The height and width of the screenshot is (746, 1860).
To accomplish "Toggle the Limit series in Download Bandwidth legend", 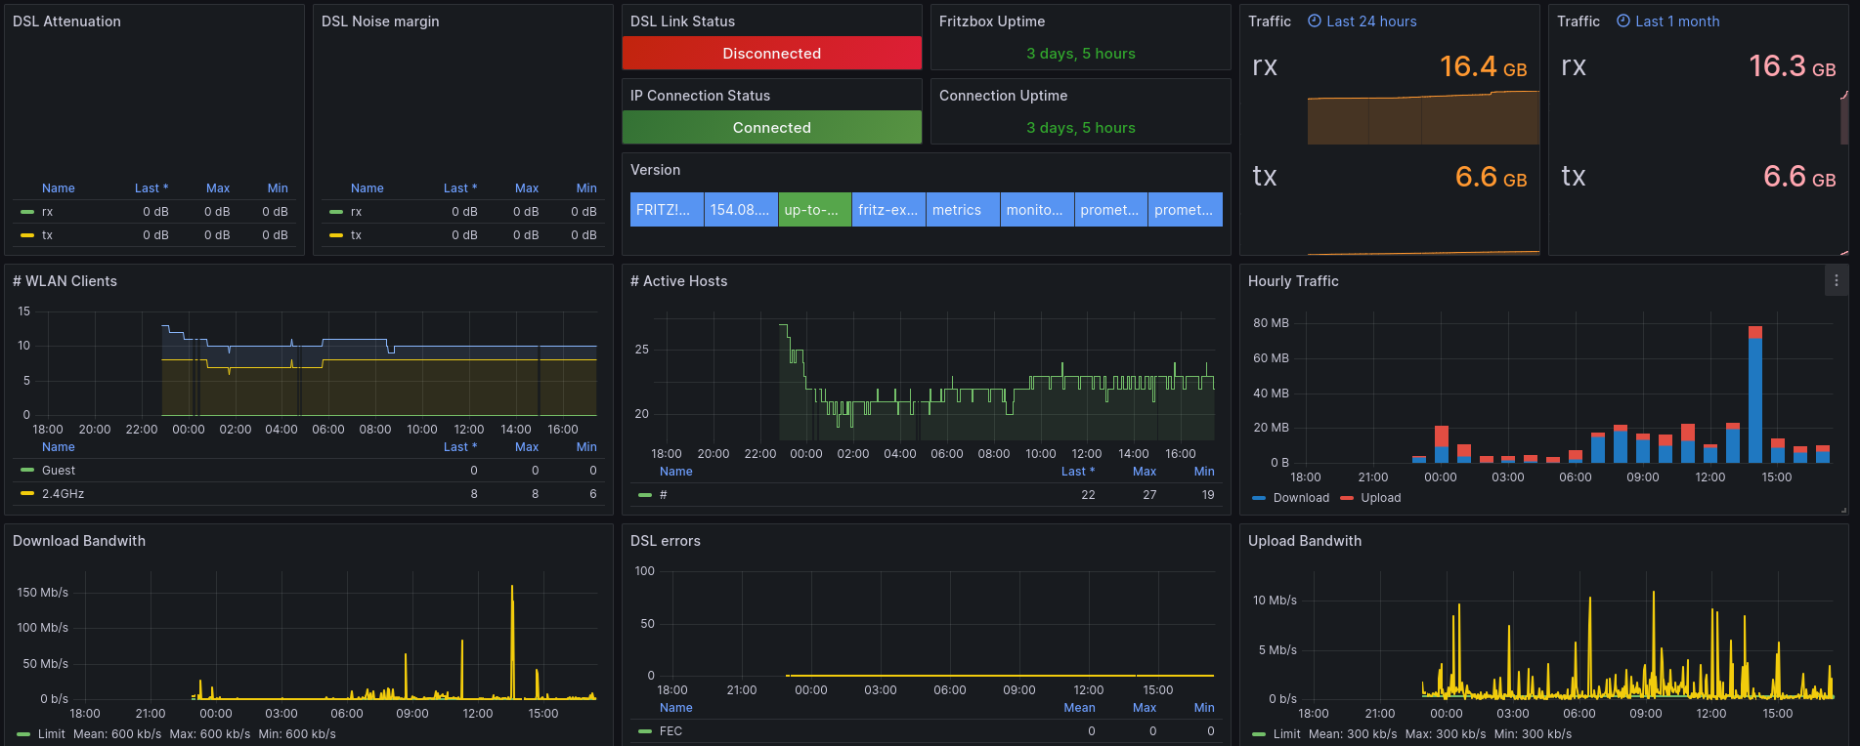I will 51,734.
